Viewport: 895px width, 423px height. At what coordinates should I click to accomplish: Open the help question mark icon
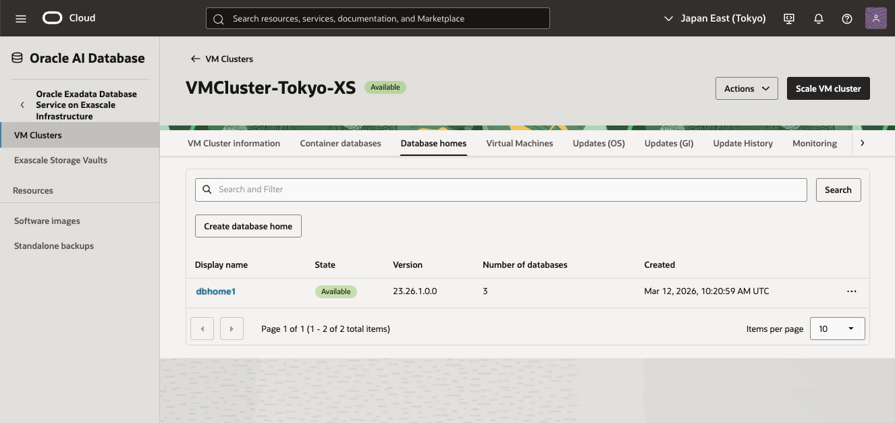point(847,19)
